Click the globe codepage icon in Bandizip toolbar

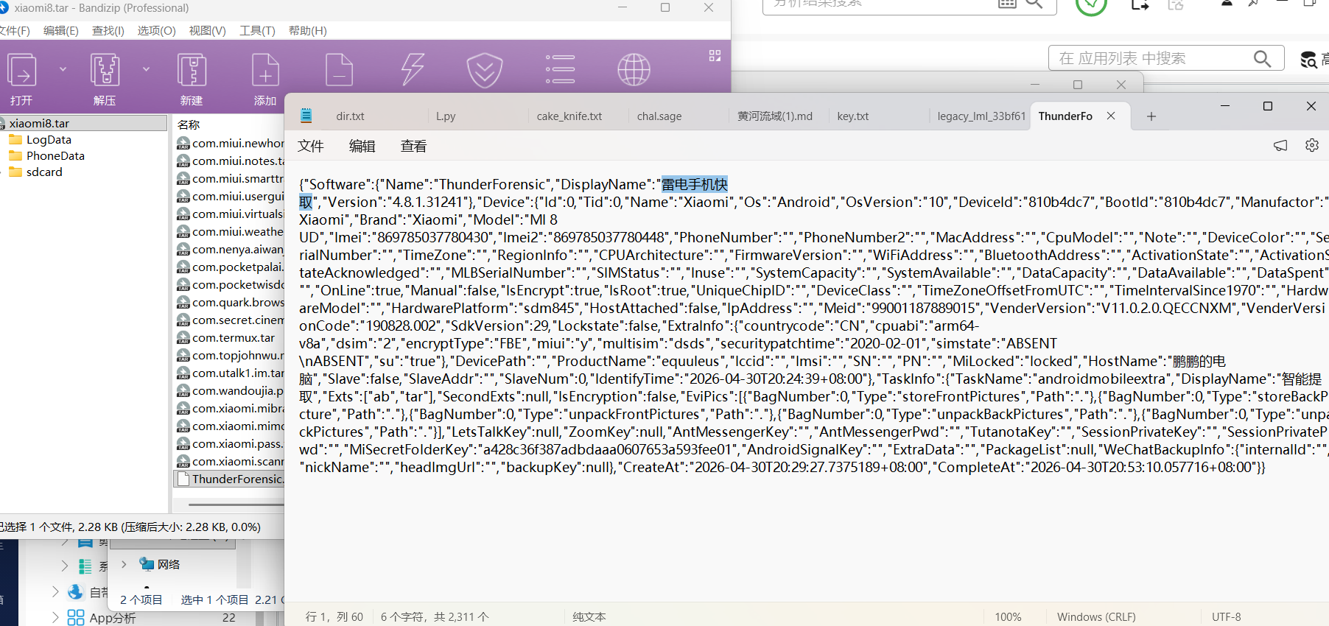[634, 70]
